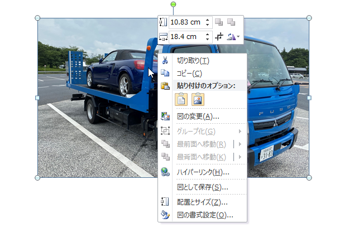Click the send backward icon in mini toolbar

[x=231, y=22]
